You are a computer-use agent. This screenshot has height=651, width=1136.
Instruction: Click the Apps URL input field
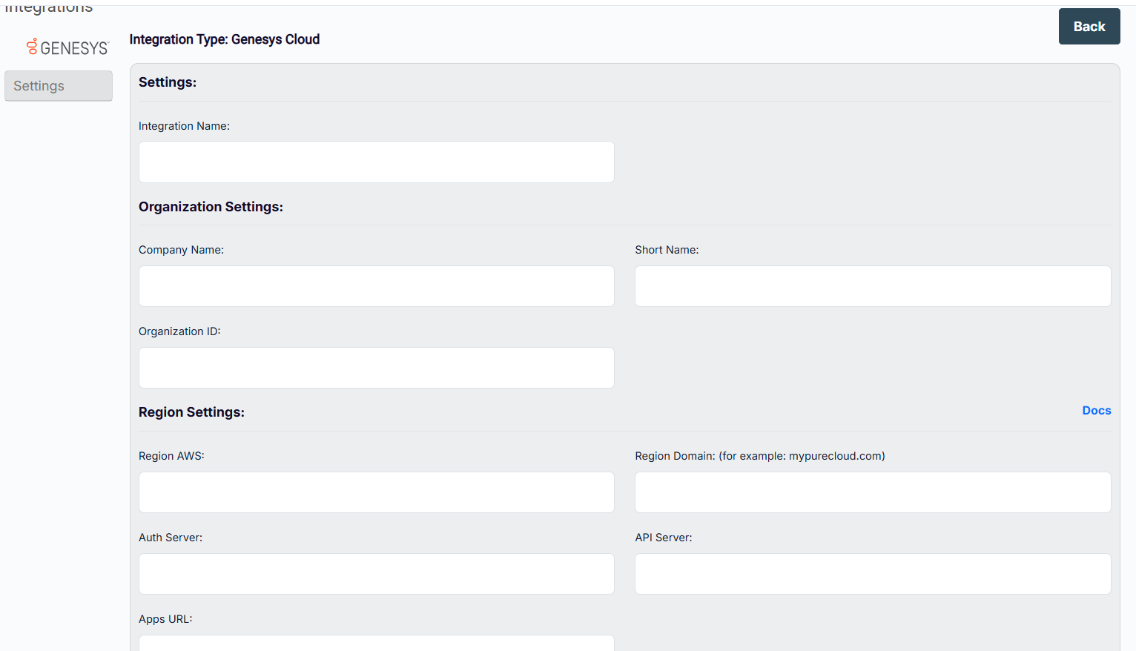(x=376, y=643)
